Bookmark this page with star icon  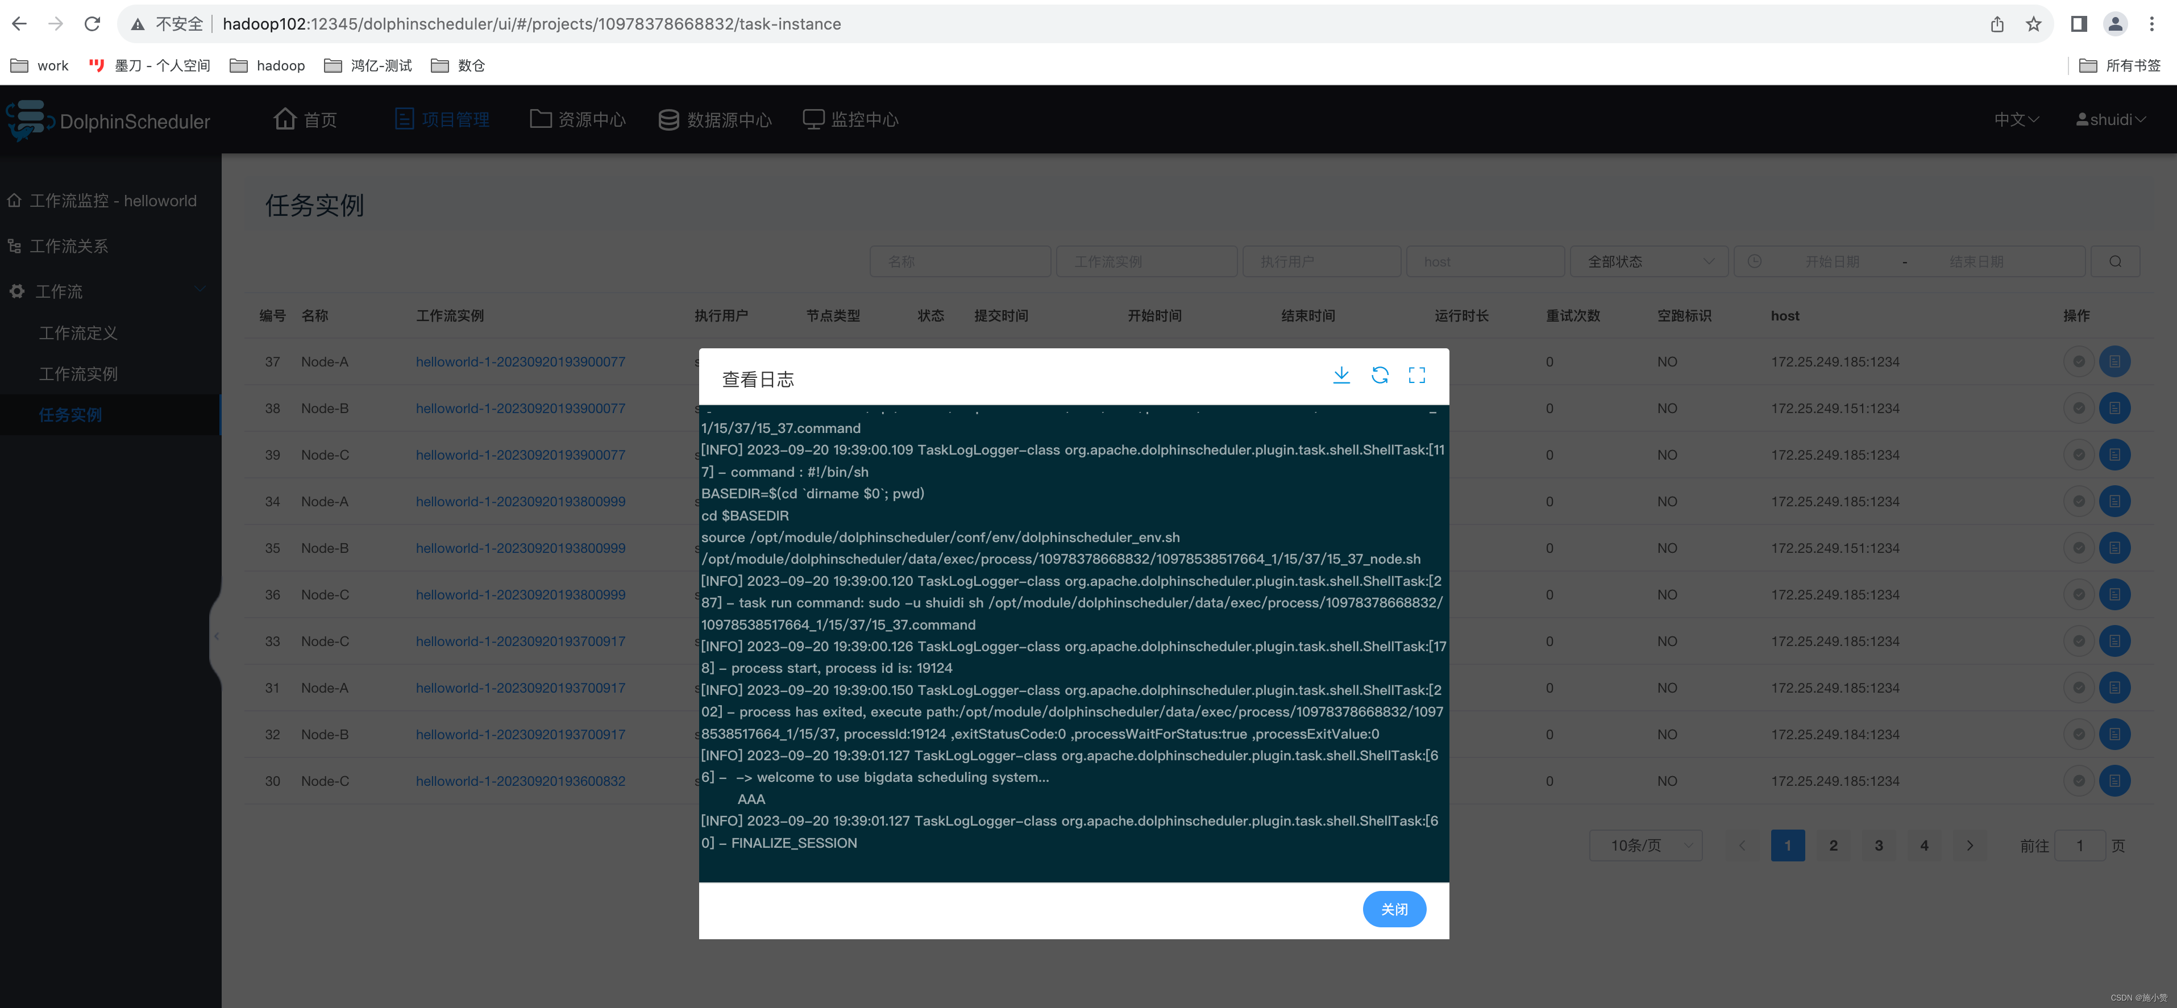(x=2033, y=24)
